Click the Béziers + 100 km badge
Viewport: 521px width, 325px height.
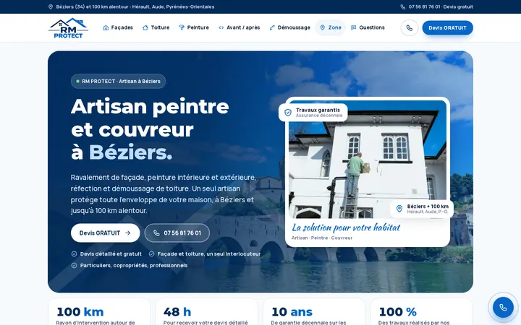(x=422, y=209)
